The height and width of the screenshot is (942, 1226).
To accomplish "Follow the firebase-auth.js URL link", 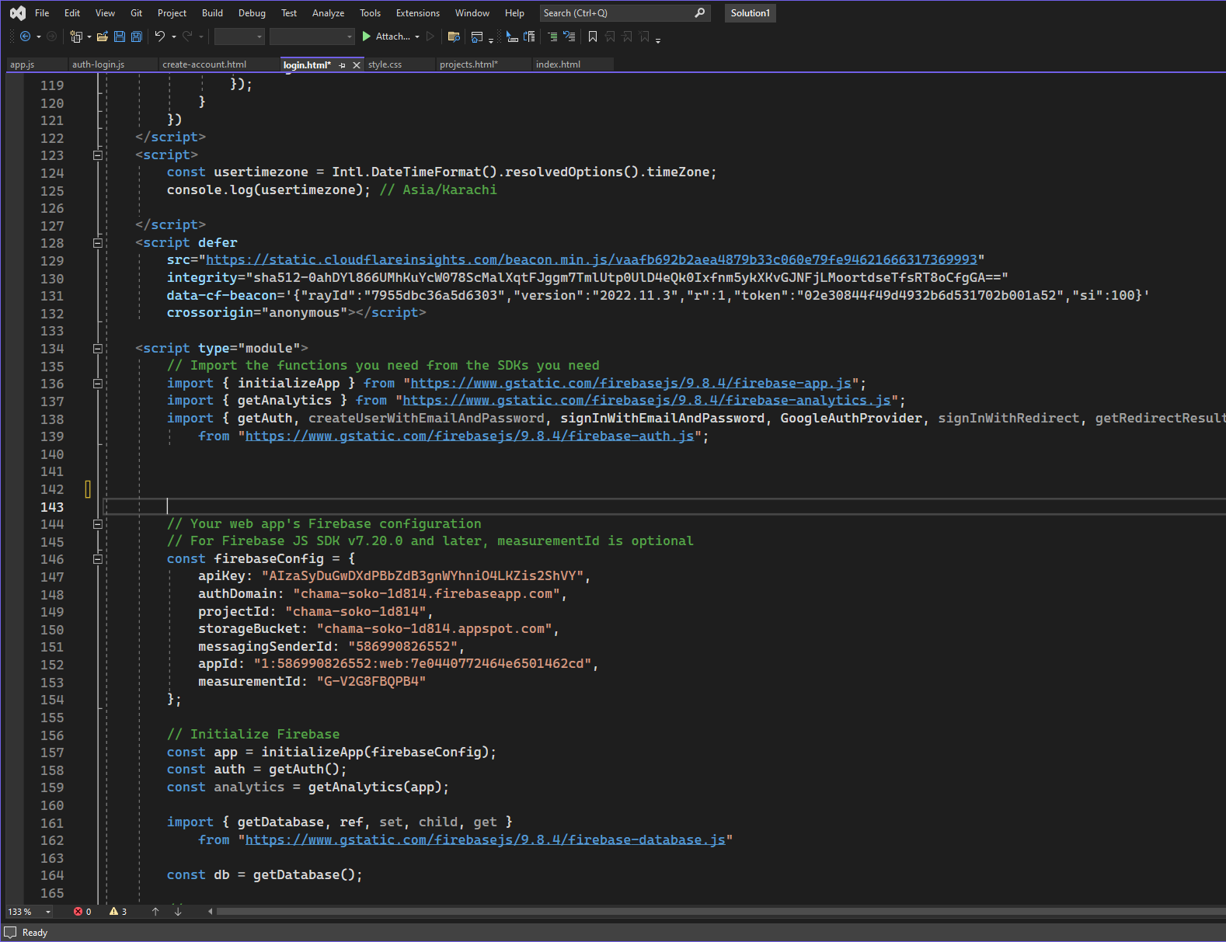I will point(469,436).
